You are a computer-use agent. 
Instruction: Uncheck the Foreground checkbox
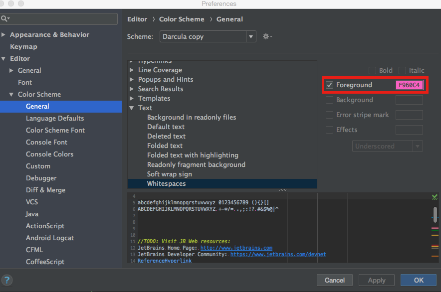pos(329,85)
